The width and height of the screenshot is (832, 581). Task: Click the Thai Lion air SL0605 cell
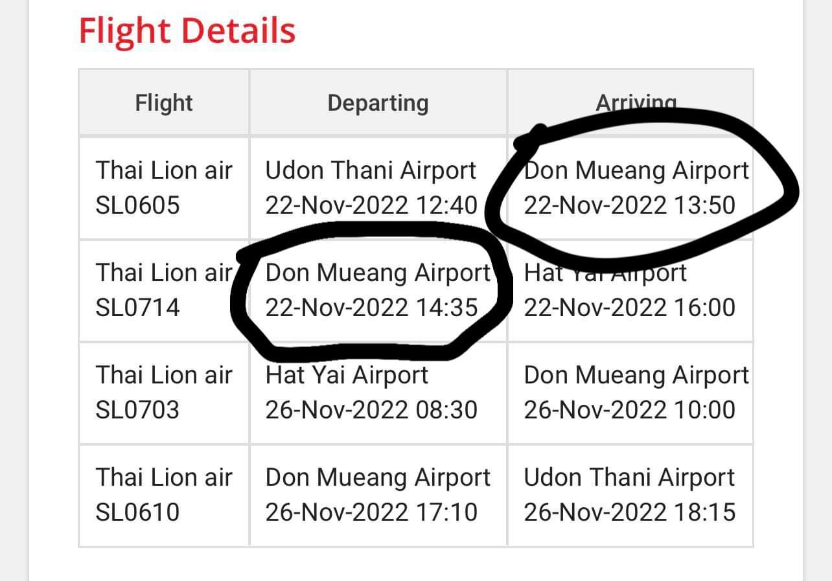coord(164,188)
